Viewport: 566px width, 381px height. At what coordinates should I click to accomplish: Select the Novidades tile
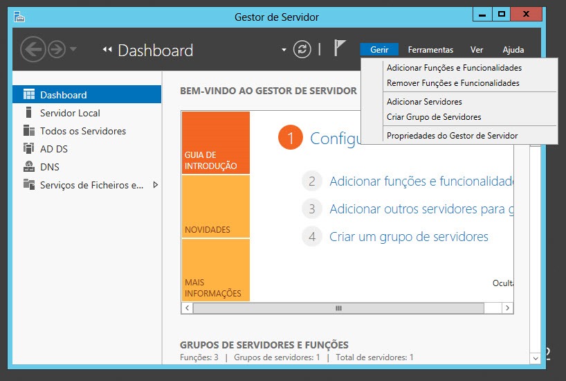215,206
